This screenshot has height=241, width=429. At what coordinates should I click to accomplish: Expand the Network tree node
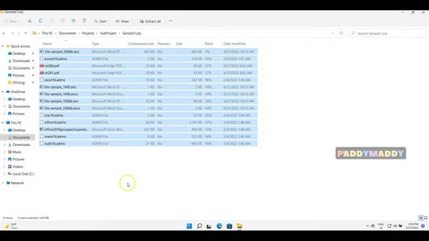point(3,183)
